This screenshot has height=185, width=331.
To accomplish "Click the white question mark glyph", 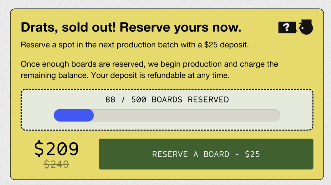I will pos(286,28).
